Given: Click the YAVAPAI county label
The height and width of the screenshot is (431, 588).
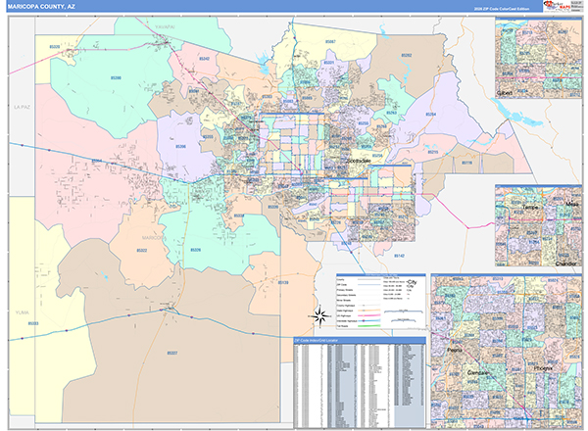Looking at the screenshot, I should click(x=164, y=28).
